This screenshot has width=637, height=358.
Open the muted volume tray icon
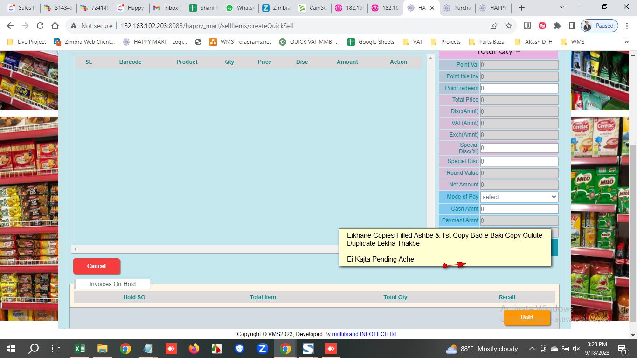click(x=576, y=349)
